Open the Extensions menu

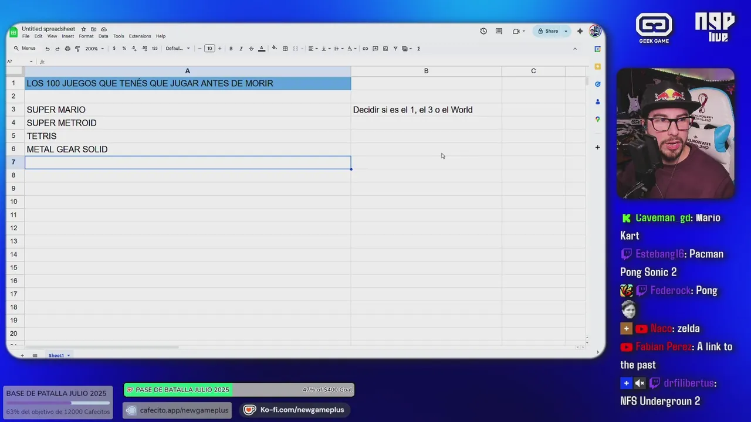(x=140, y=36)
